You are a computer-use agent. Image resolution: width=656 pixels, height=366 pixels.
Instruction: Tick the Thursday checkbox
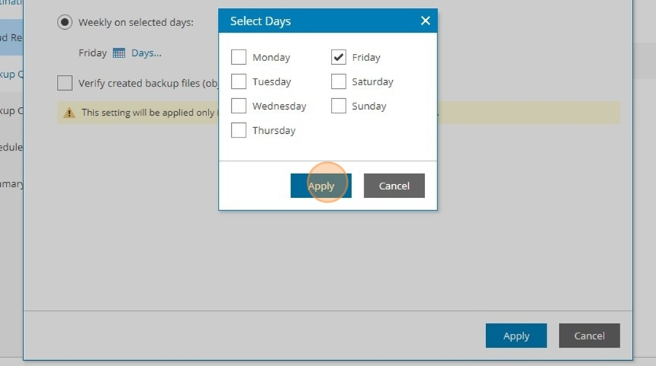[x=238, y=130]
